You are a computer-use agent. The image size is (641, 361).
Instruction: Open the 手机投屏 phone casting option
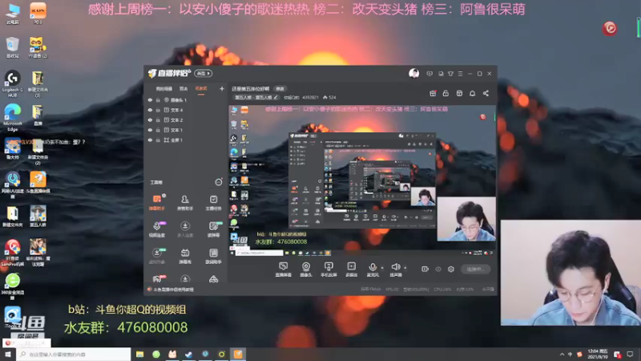point(329,270)
